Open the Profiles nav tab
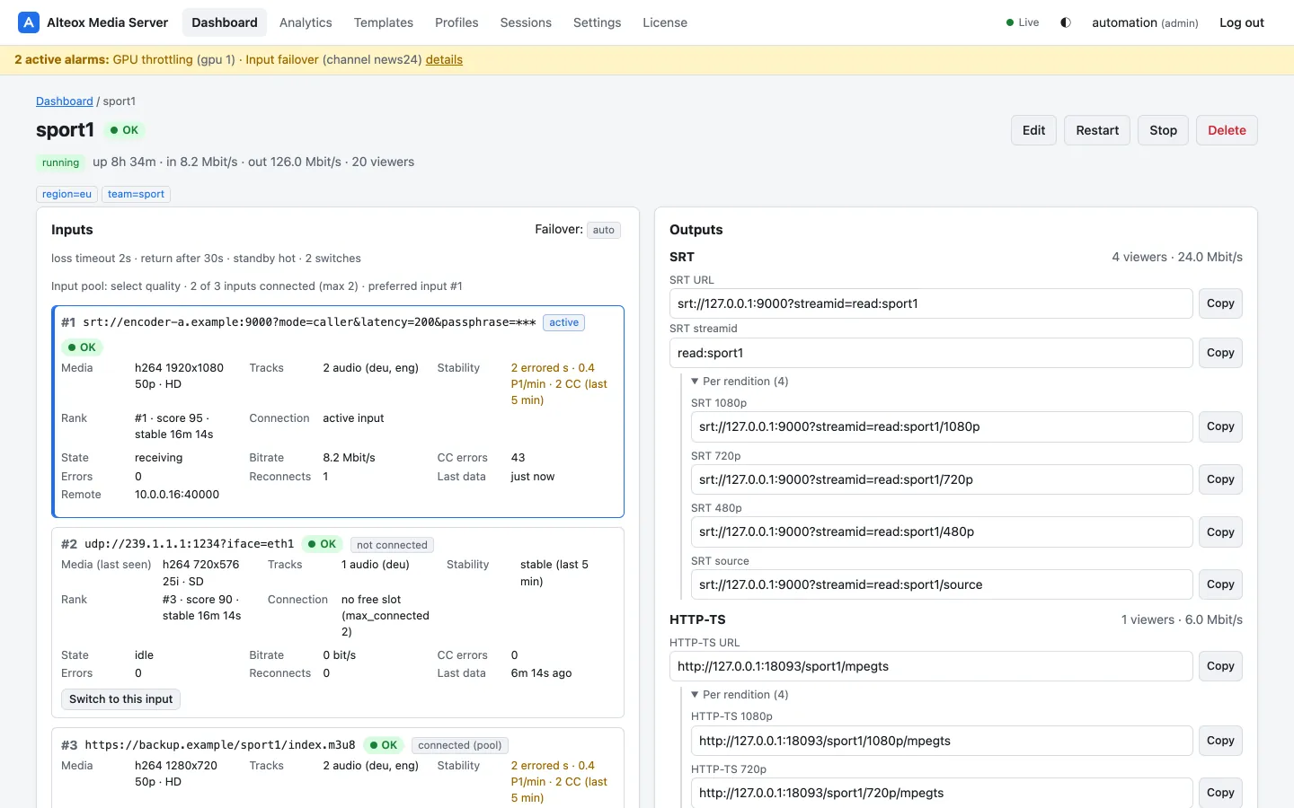 [456, 22]
